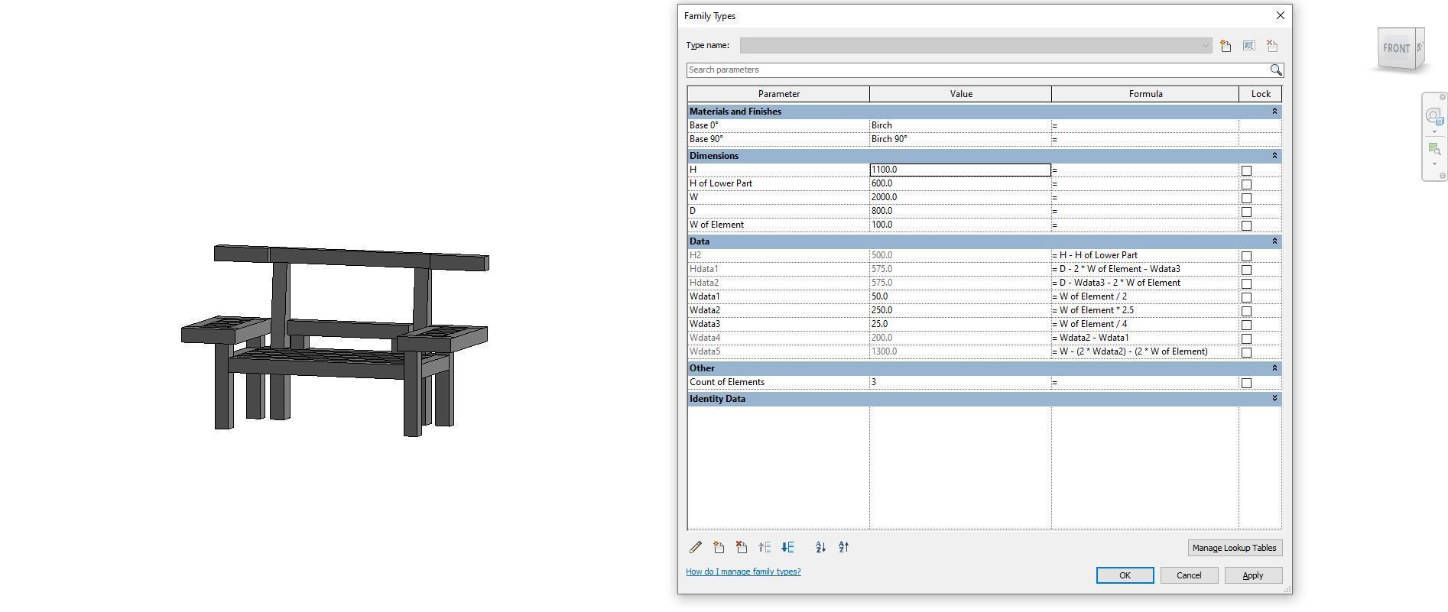Collapse the Materials and Finishes group
Viewport: 1448px width, 612px height.
coord(1274,112)
